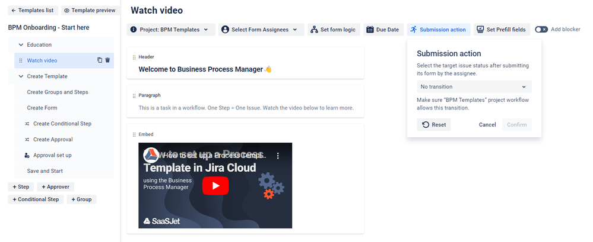Add a new Conditional Step
The width and height of the screenshot is (593, 242).
pyautogui.click(x=36, y=199)
